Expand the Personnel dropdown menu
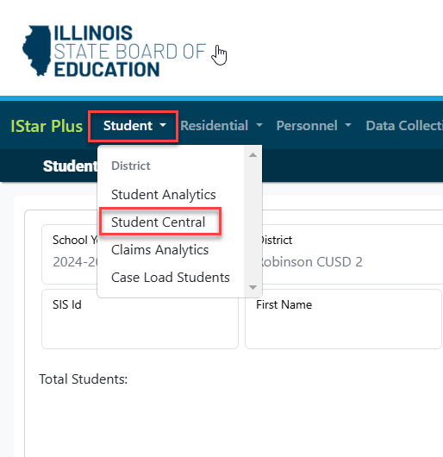Screen dimensions: 443x457 click(x=314, y=126)
